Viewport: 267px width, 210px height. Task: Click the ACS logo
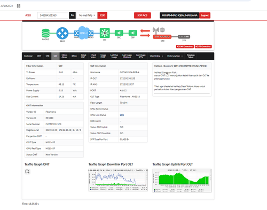pos(28,15)
